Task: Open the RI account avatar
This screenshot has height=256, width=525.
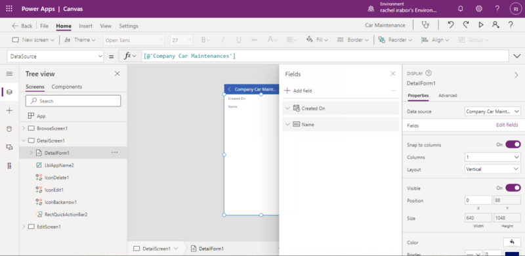Action: pos(516,9)
